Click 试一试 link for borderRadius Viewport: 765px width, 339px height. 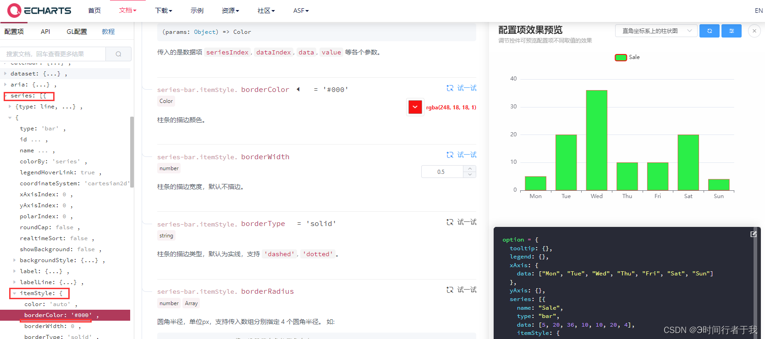click(x=467, y=290)
